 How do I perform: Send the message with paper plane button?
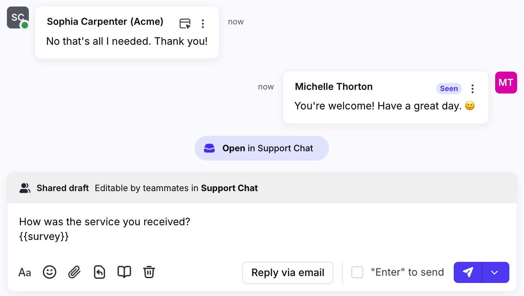tap(468, 272)
